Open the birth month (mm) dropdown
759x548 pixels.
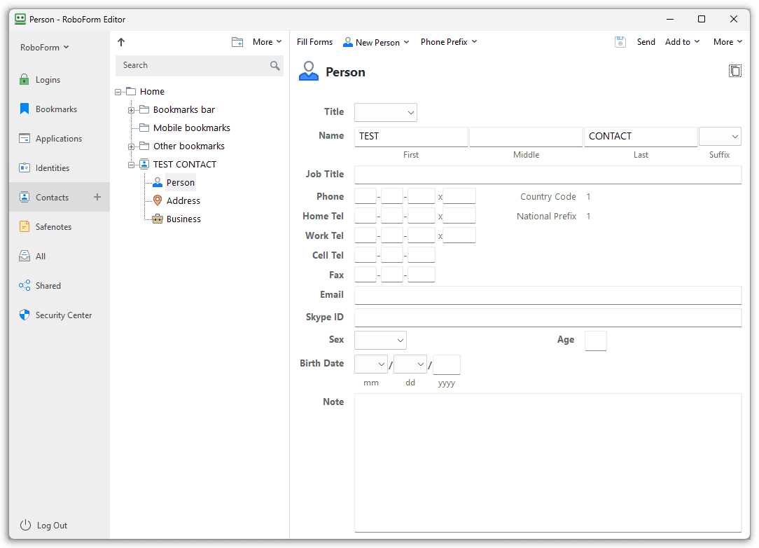pyautogui.click(x=371, y=364)
